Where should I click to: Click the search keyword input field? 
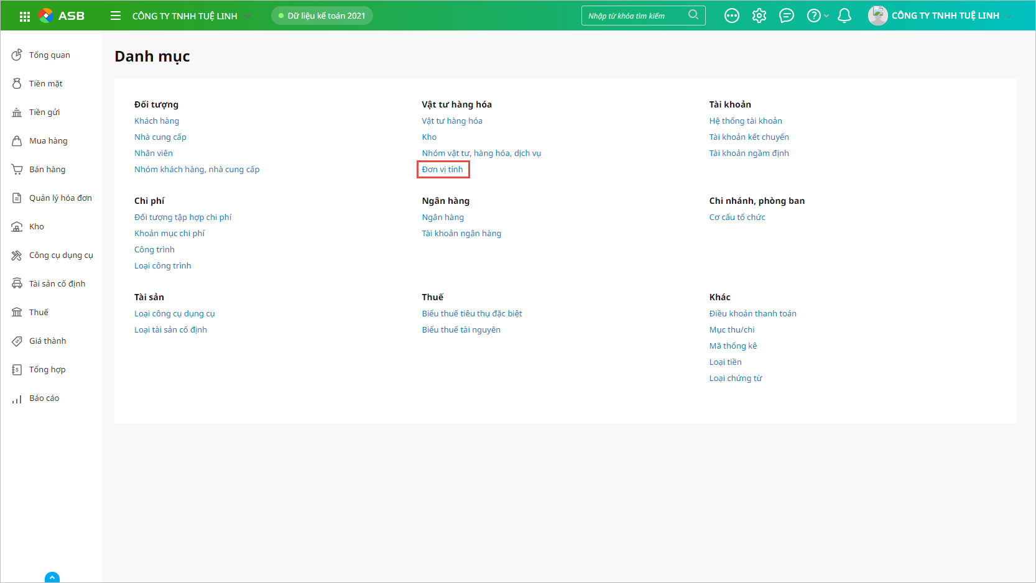[x=634, y=16]
